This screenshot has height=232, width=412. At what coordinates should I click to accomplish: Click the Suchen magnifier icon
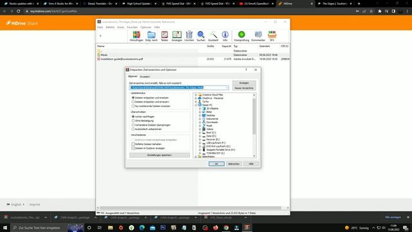tap(201, 36)
